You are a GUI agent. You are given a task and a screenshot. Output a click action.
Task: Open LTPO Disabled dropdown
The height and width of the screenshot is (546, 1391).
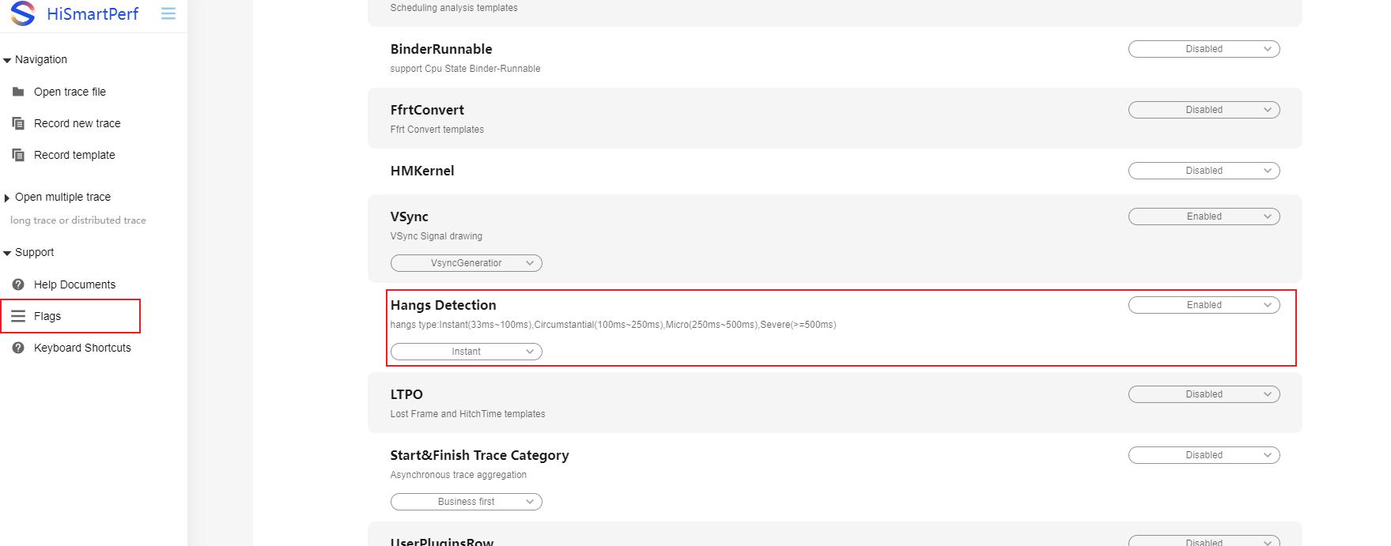pyautogui.click(x=1204, y=394)
